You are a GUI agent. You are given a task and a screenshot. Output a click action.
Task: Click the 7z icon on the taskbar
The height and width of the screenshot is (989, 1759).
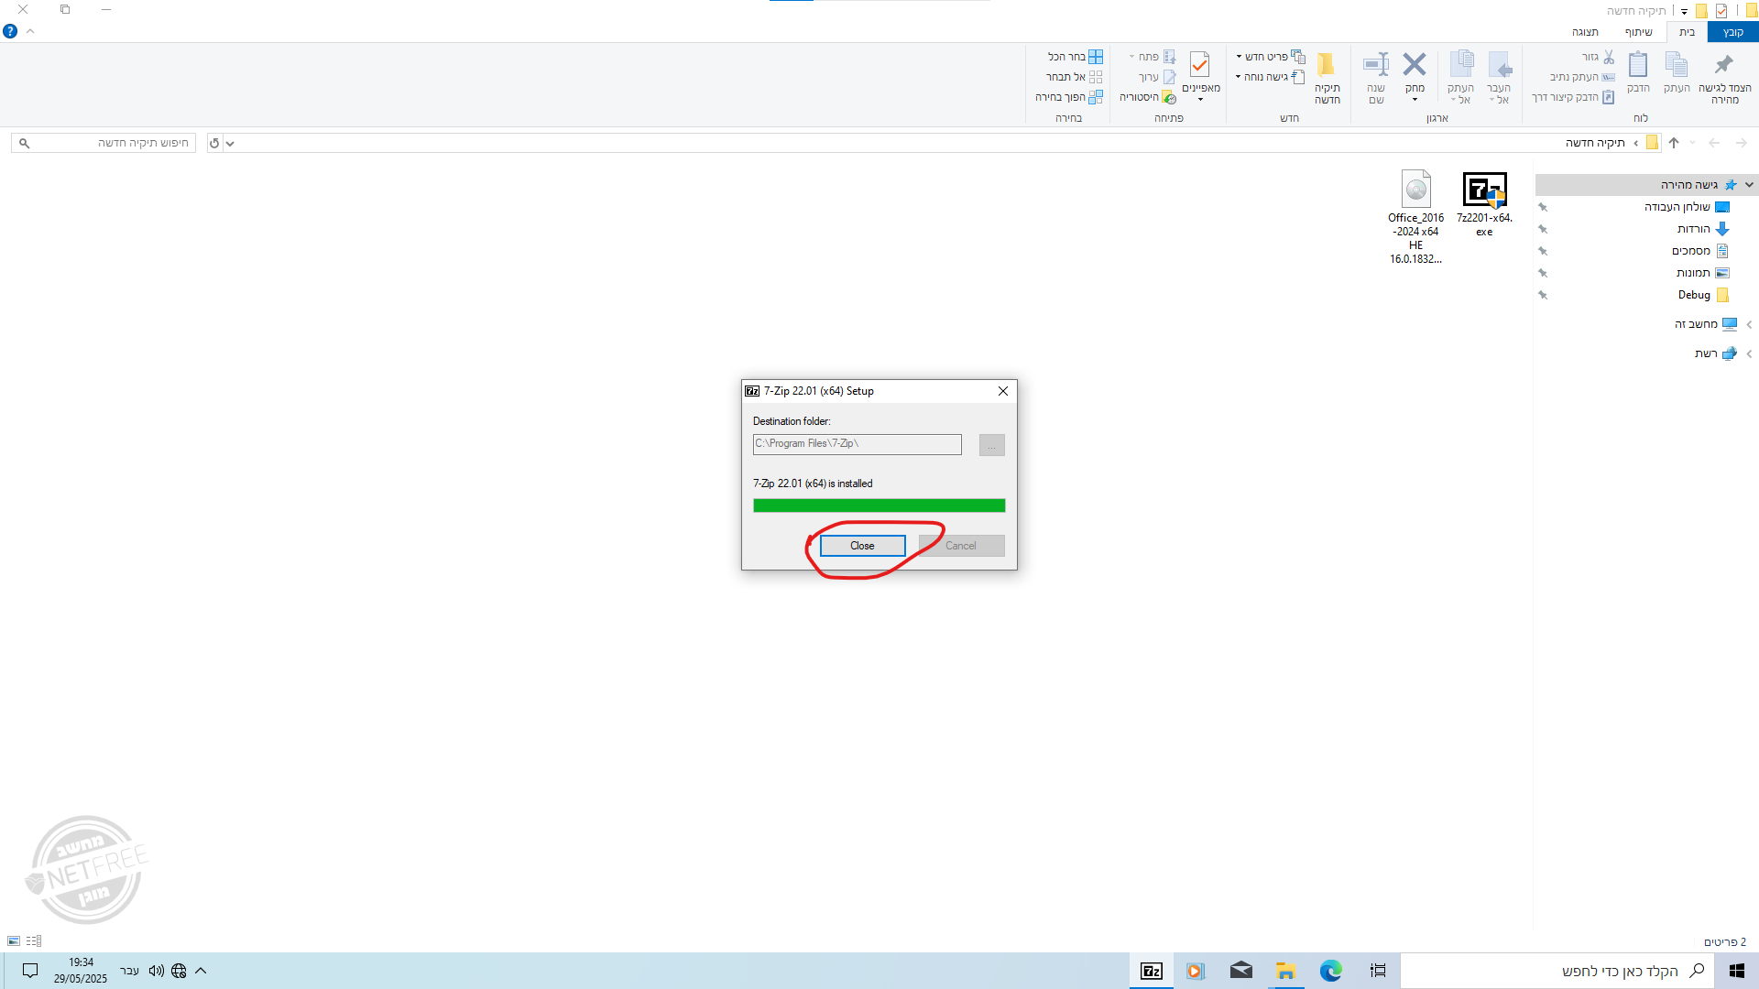click(1152, 971)
